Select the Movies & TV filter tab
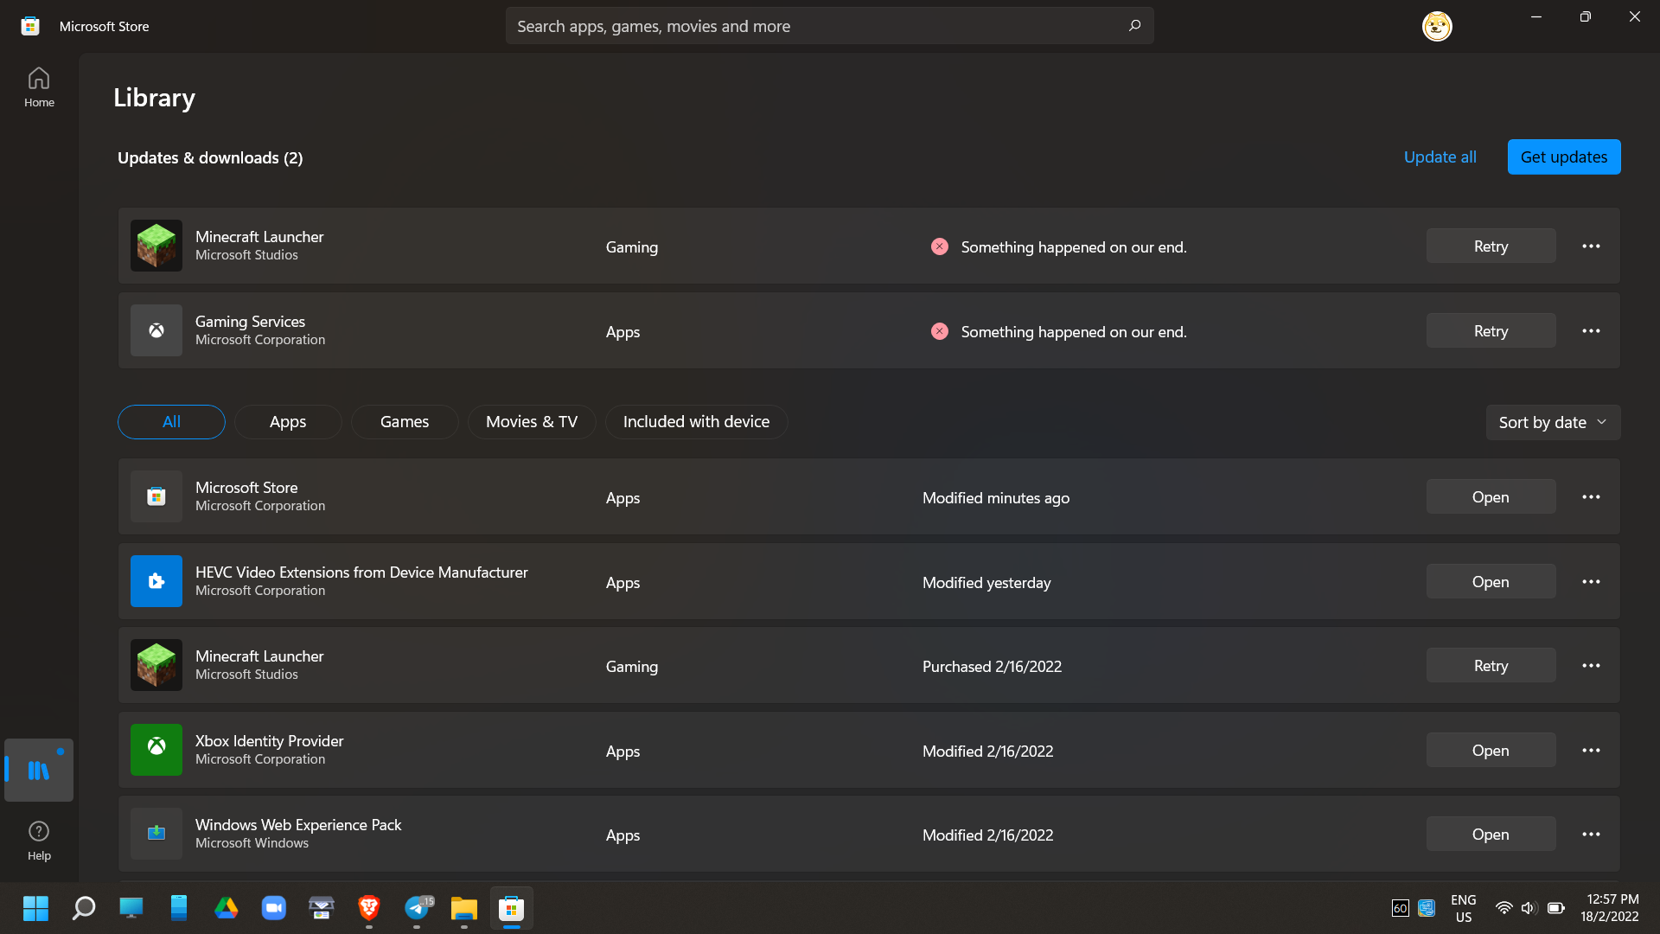 tap(532, 422)
